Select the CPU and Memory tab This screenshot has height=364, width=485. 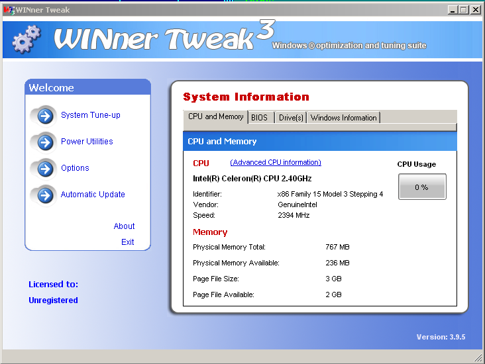coord(215,117)
